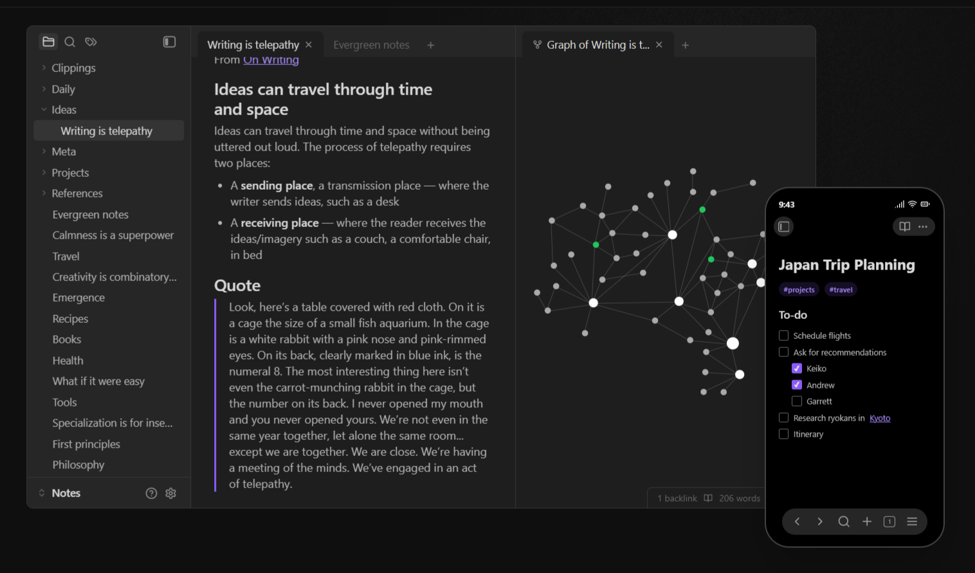
Task: Uncheck the Keiko checkbox
Action: 797,368
